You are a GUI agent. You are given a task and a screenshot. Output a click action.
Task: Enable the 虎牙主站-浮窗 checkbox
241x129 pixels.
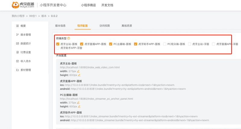tap(189, 44)
